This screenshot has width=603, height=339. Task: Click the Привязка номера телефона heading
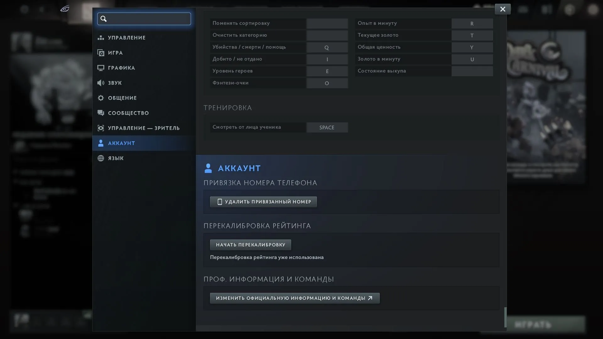tap(260, 183)
